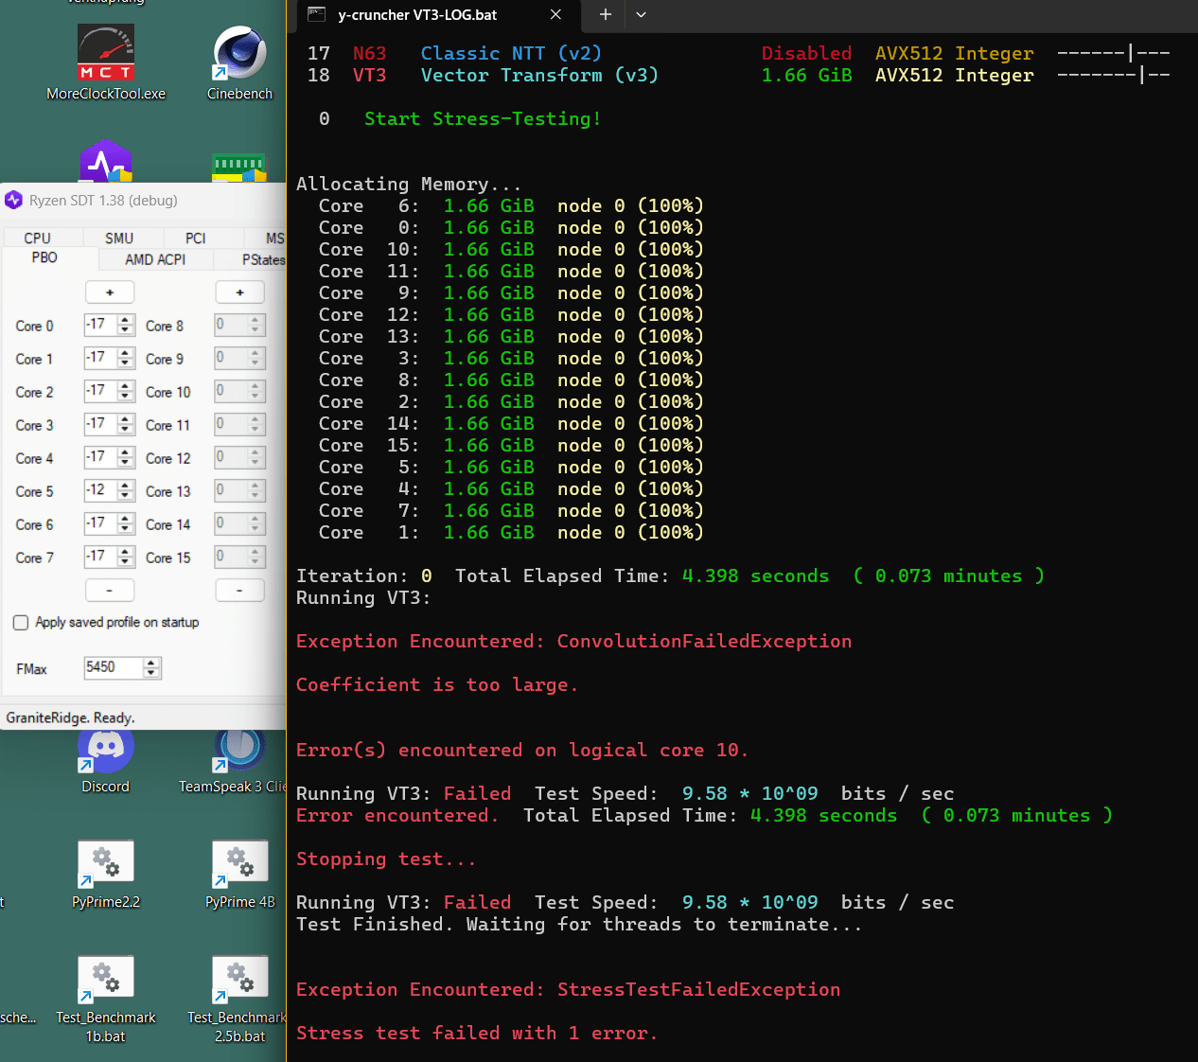The image size is (1198, 1062).
Task: Click 'Error(s) encountered on logical core 10.' line
Action: [522, 750]
